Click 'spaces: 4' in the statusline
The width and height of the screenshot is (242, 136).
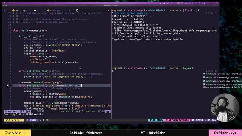pyautogui.click(x=67, y=111)
